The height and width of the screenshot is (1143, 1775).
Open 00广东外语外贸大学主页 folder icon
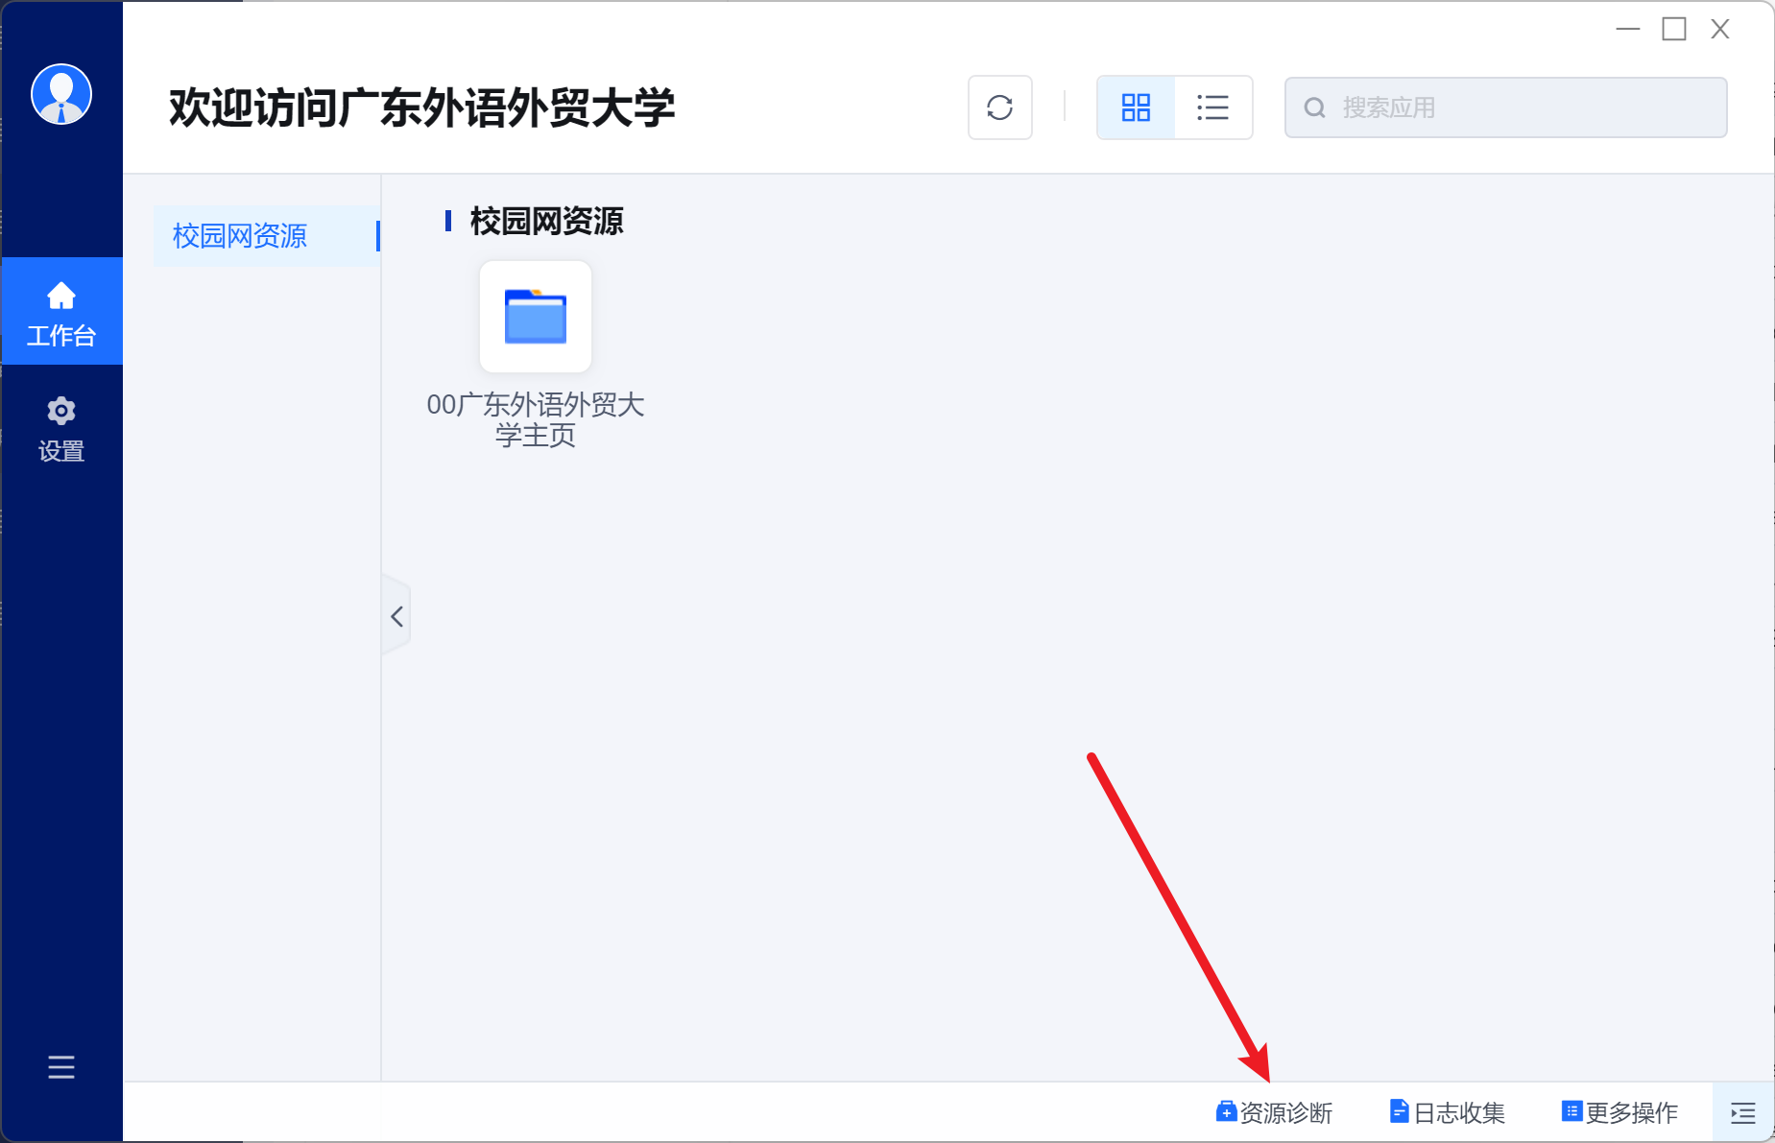pos(536,317)
